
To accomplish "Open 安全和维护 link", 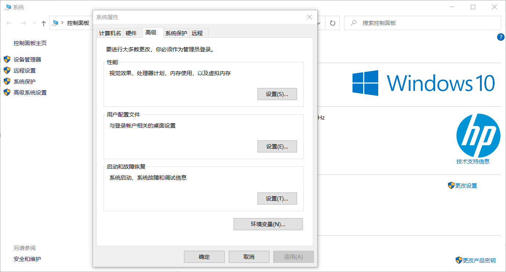I will point(28,259).
